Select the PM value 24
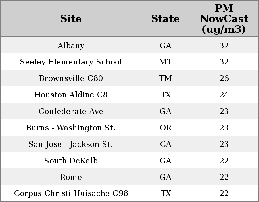 224,95
